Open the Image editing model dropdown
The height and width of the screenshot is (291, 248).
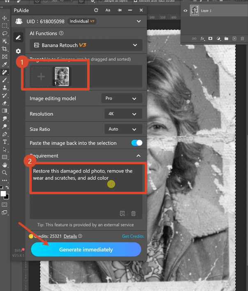coord(122,98)
